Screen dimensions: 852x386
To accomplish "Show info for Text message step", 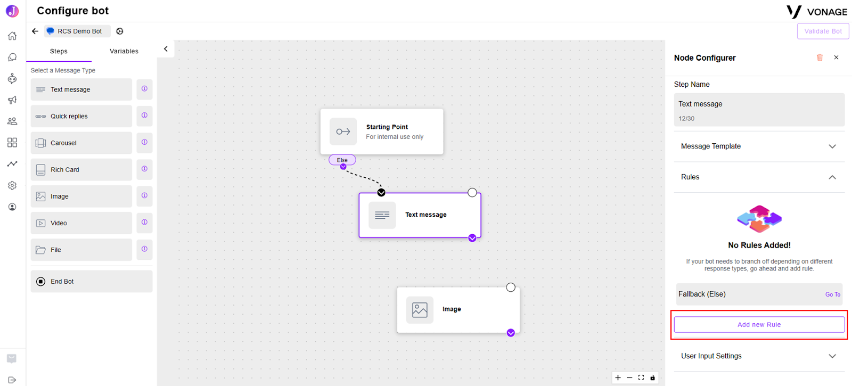I will pos(144,89).
